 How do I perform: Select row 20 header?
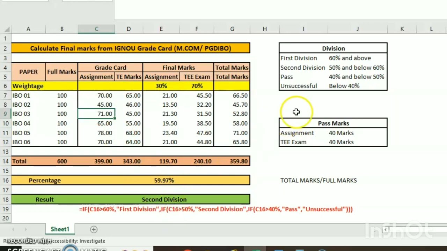click(5, 219)
